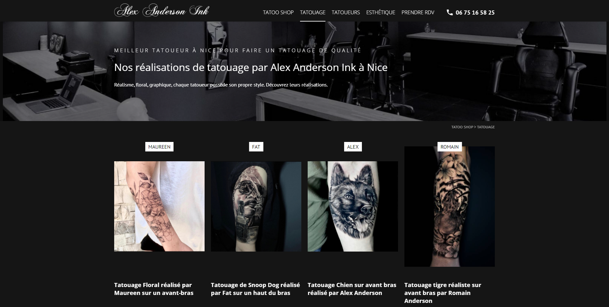This screenshot has width=609, height=307.
Task: Open the ESTHÉTIQUE menu link
Action: coord(381,12)
